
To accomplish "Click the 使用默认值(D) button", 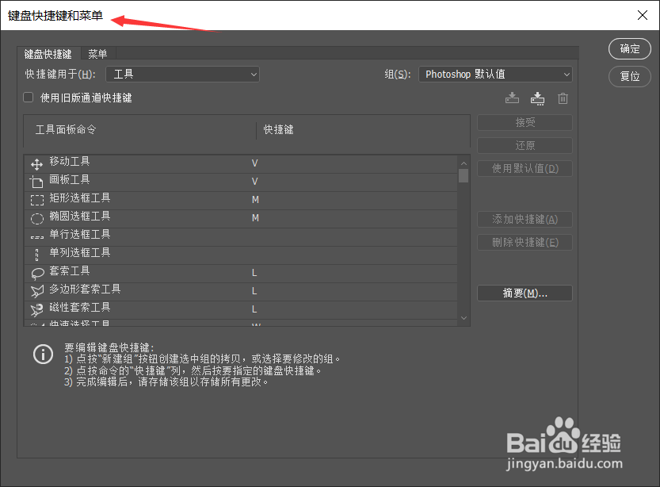I will pos(525,168).
